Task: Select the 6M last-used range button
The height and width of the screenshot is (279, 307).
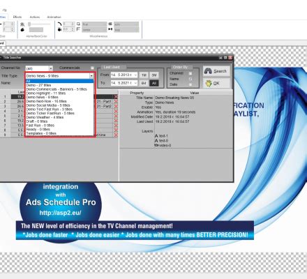Action: [x=144, y=83]
